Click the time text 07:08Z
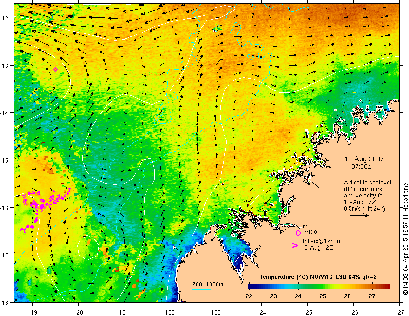 361,166
